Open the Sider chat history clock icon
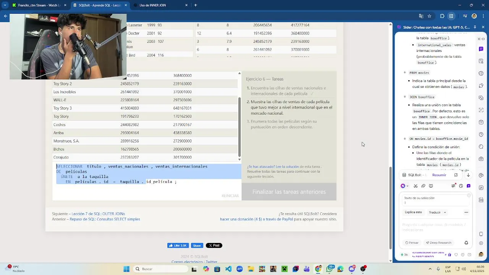The image size is (489, 275). 461,186
